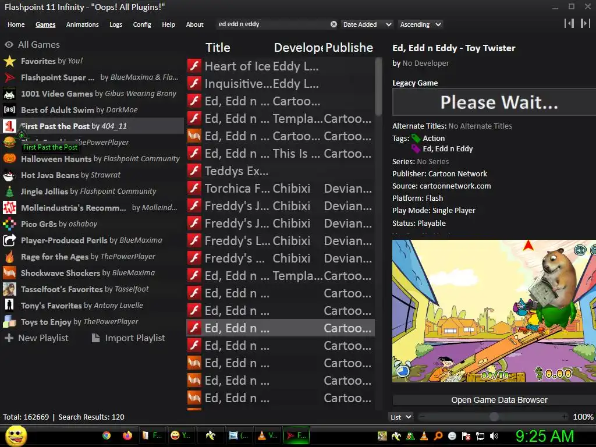Click the Toy Twister game screenshot thumbnail
Screen dimensions: 596x447
(494, 311)
